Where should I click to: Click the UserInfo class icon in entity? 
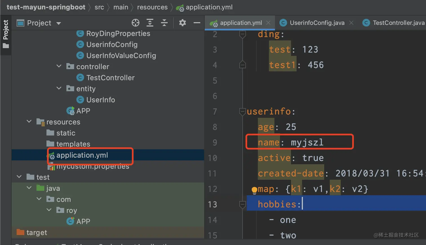80,100
